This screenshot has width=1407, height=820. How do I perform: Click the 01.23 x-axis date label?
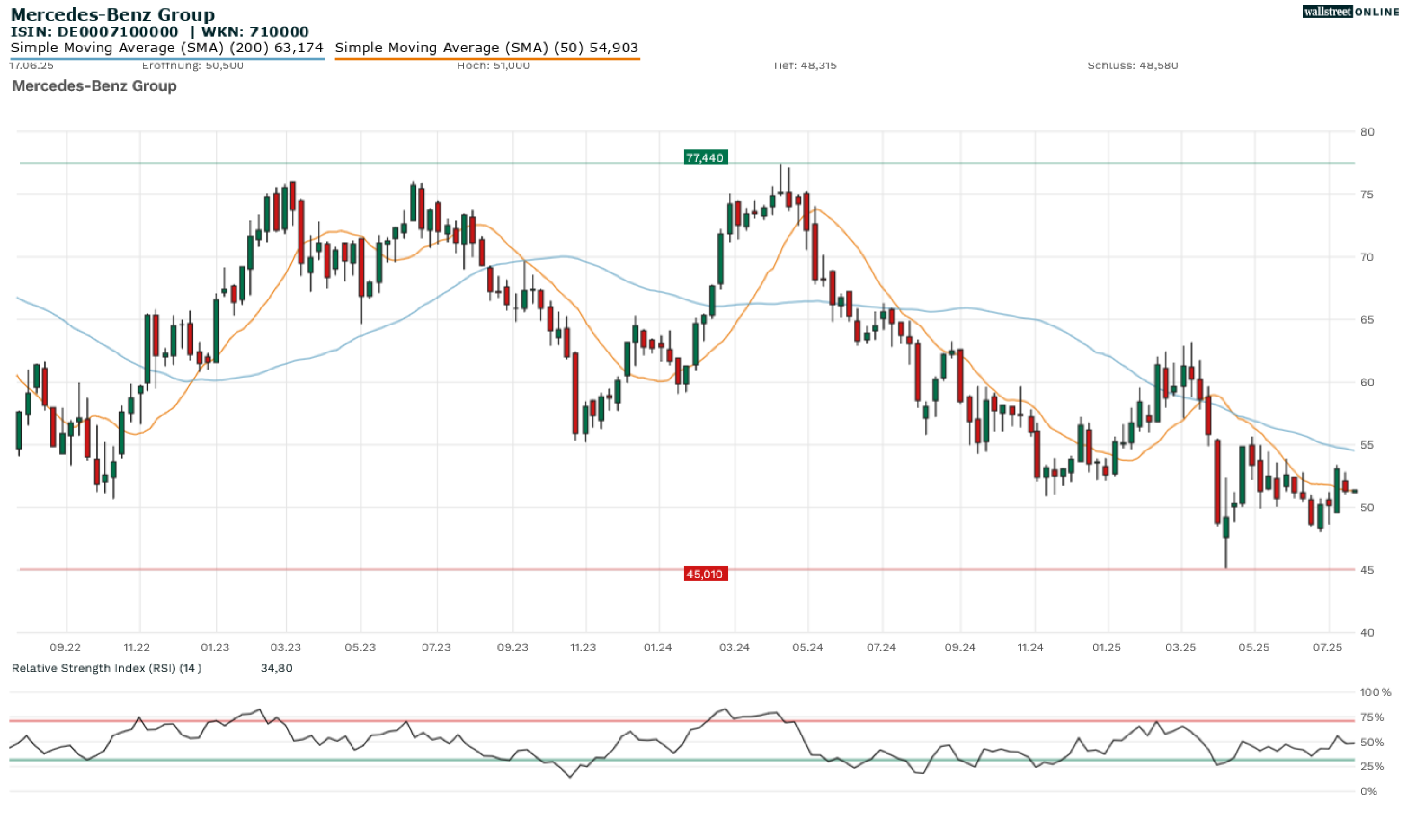(215, 647)
